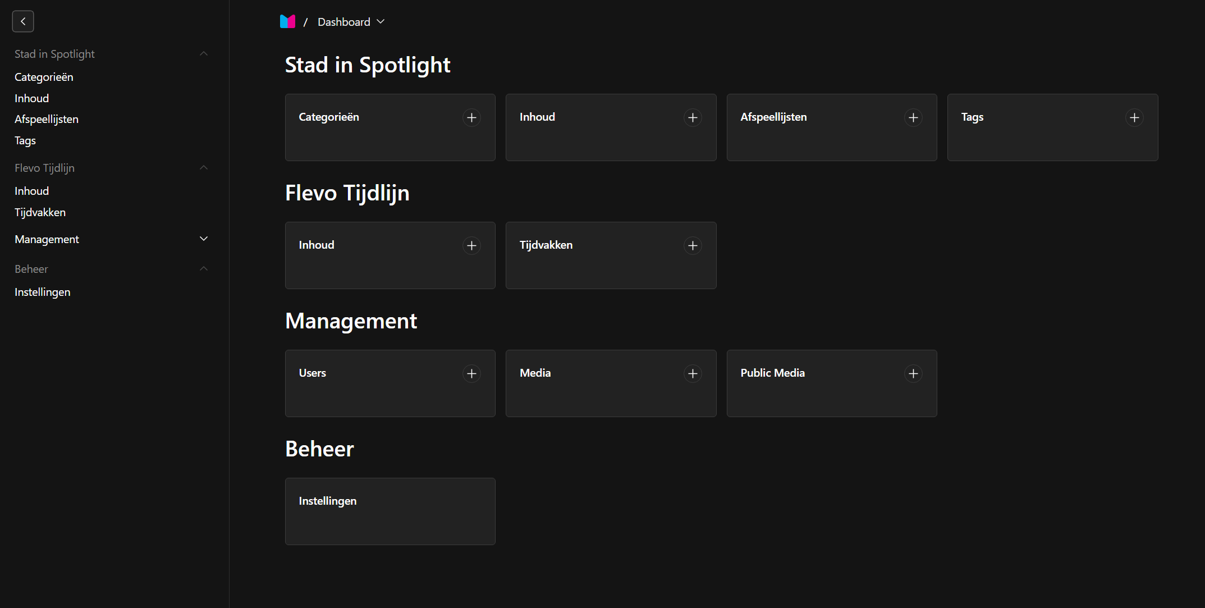Add new item on Flevo Tijdlijn Inhoud card
Screen dimensions: 1205x608
[x=471, y=245]
